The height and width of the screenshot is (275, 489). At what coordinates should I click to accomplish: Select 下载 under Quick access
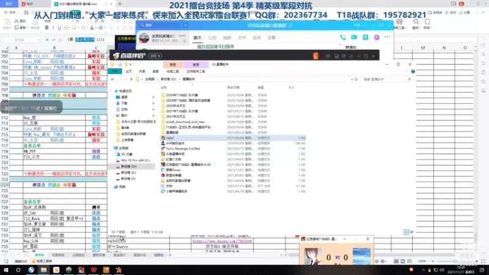point(124,103)
